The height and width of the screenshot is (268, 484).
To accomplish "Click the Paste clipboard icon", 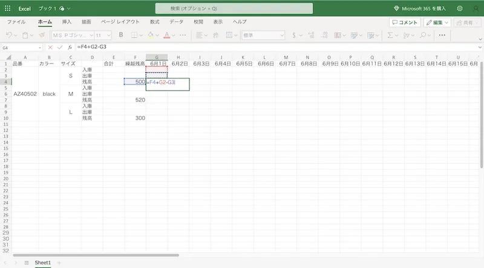I will tap(25, 35).
